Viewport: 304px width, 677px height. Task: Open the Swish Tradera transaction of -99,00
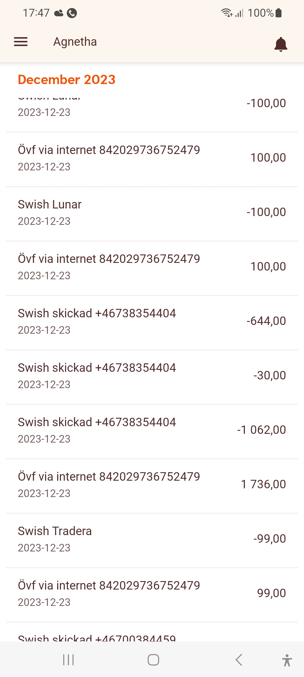152,539
